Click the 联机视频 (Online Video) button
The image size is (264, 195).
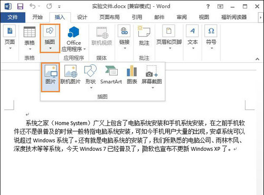[102, 36]
